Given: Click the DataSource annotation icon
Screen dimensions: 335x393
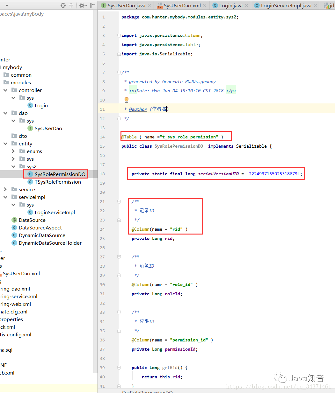Looking at the screenshot, I should tap(14, 220).
